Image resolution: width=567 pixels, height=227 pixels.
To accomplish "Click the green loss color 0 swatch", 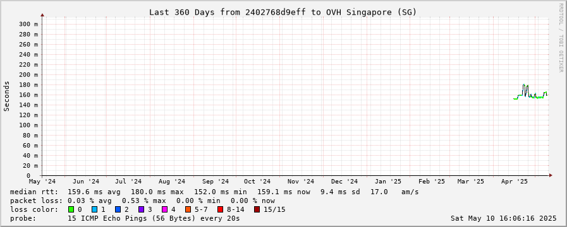I will (x=71, y=209).
